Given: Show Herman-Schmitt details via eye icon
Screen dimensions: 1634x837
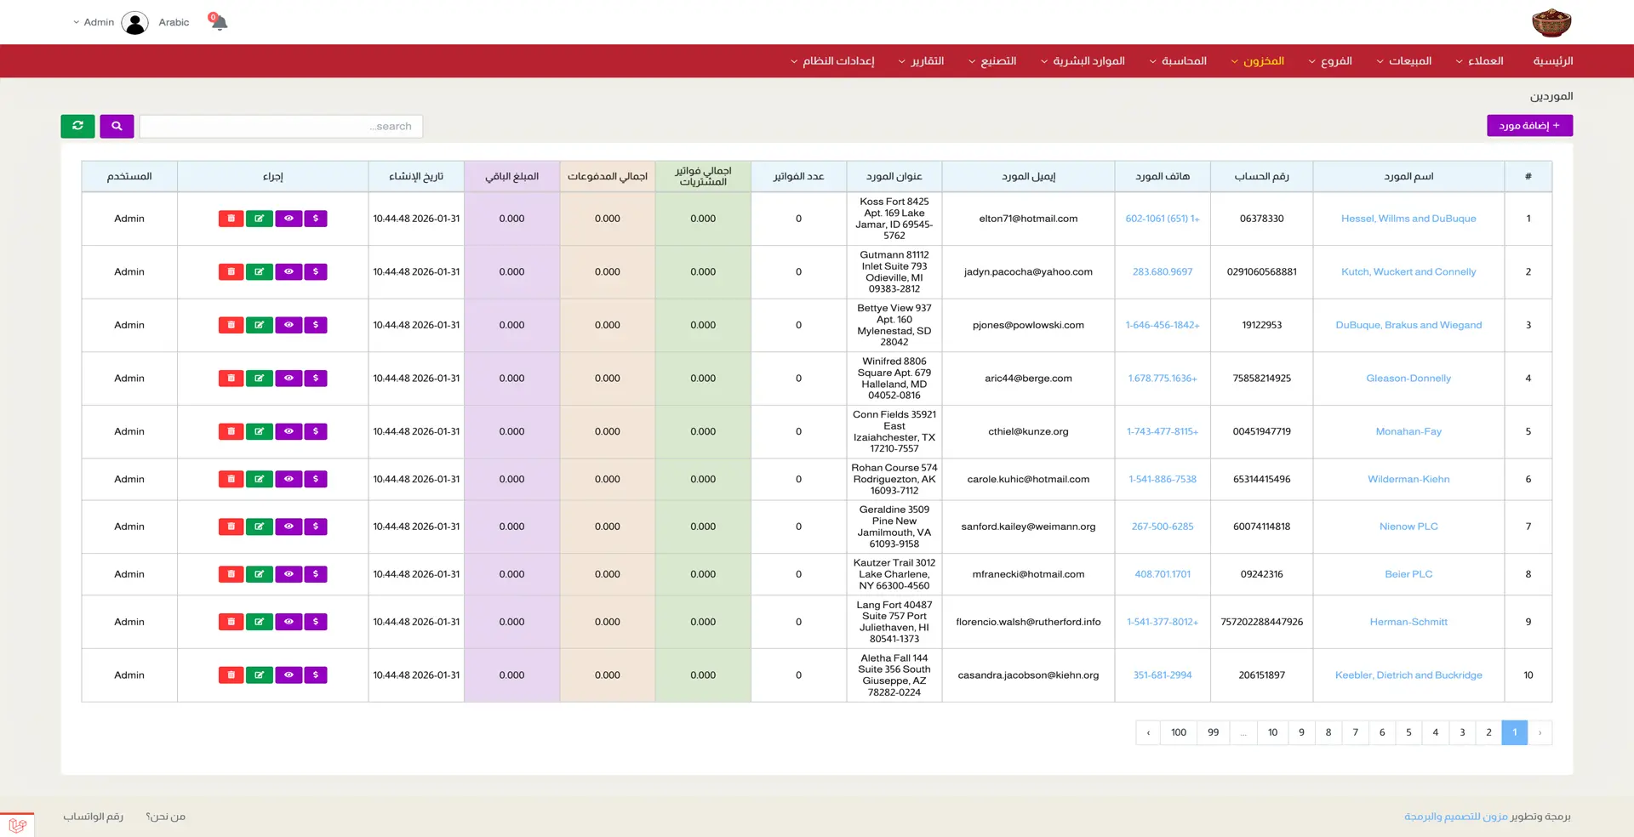Looking at the screenshot, I should point(289,622).
